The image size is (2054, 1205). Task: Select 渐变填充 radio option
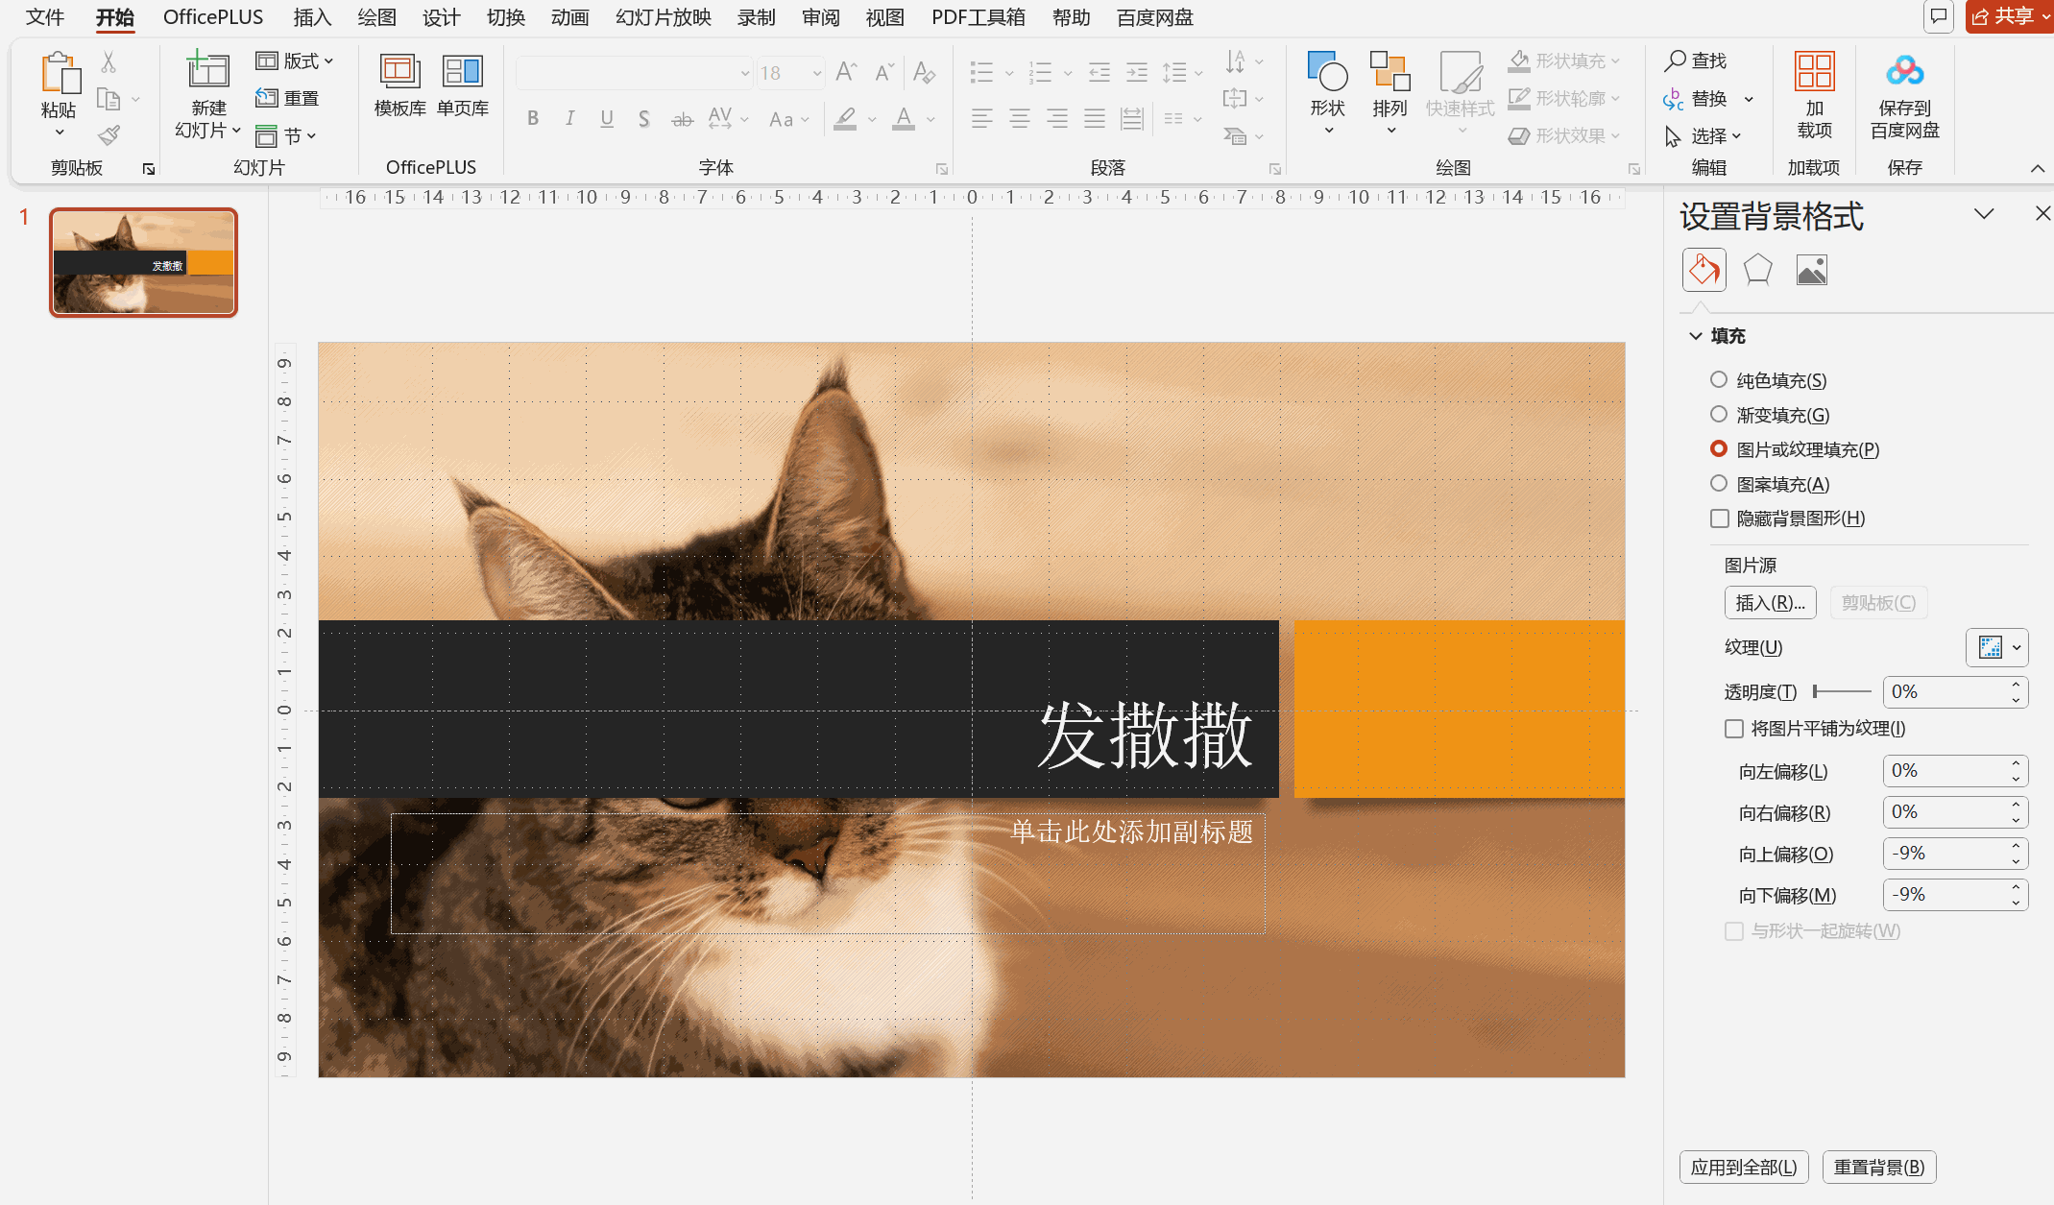click(1719, 415)
